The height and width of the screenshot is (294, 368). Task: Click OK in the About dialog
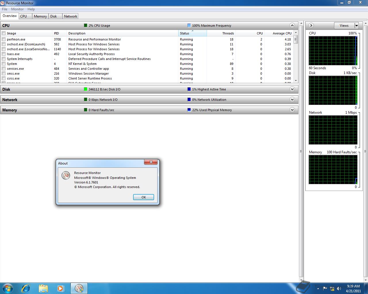point(143,197)
